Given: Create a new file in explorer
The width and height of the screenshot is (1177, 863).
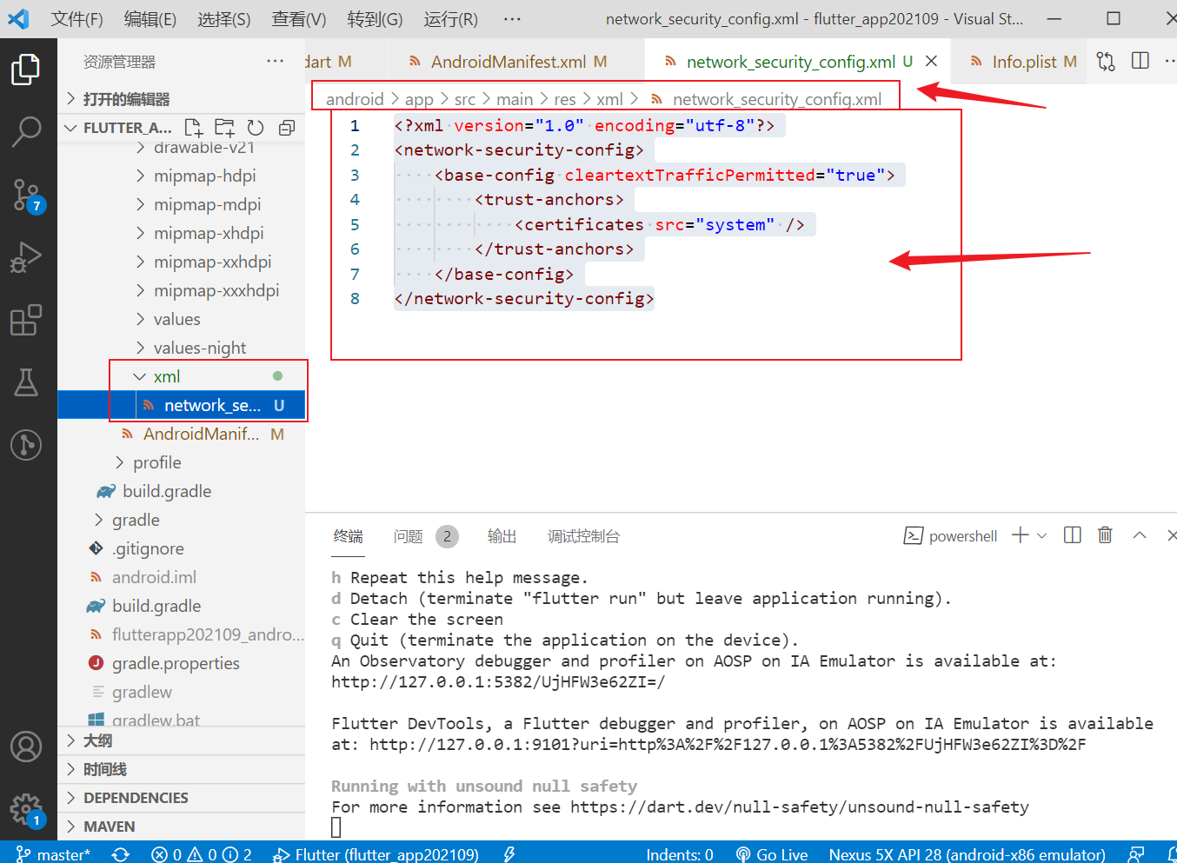Looking at the screenshot, I should [193, 128].
